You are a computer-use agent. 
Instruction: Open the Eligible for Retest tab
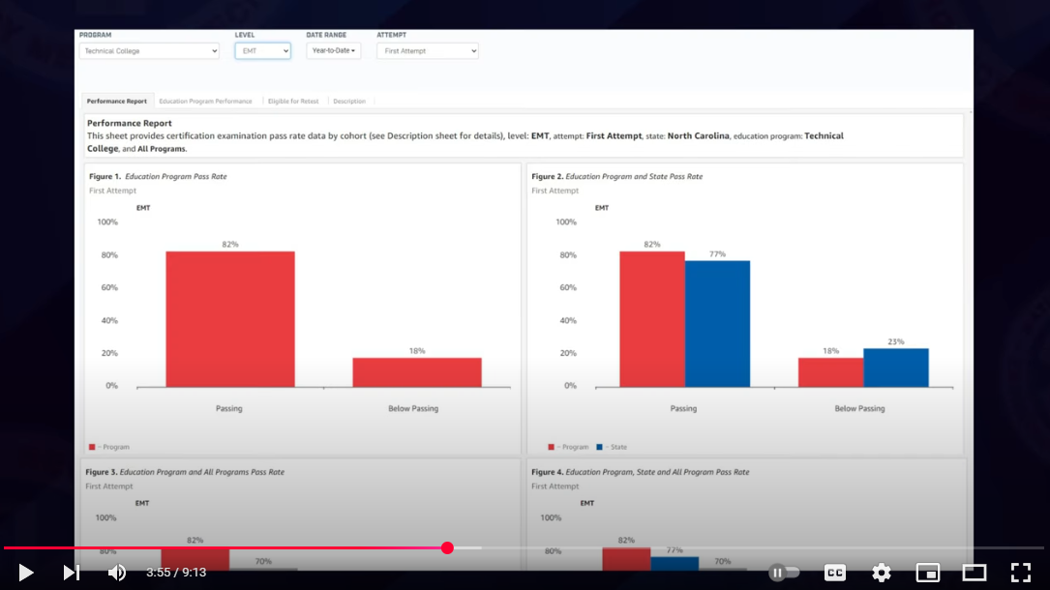click(x=293, y=102)
